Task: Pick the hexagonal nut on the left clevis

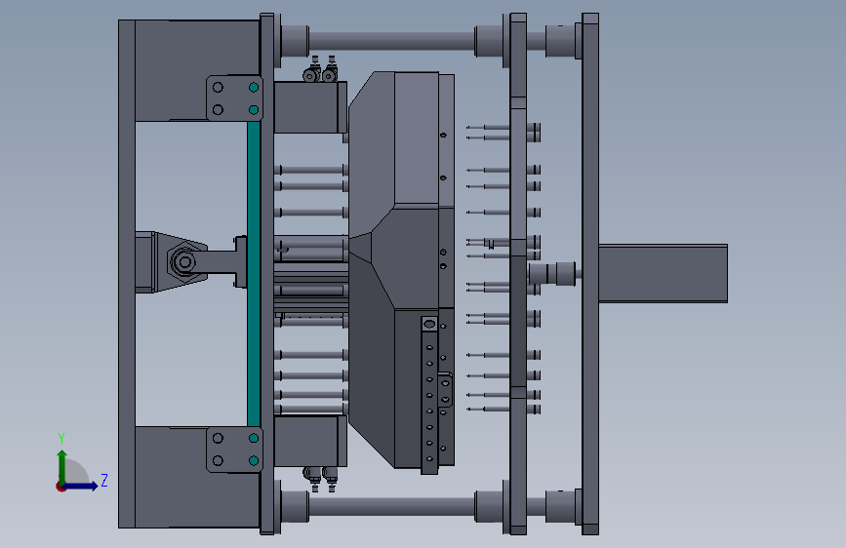Action: tap(184, 262)
